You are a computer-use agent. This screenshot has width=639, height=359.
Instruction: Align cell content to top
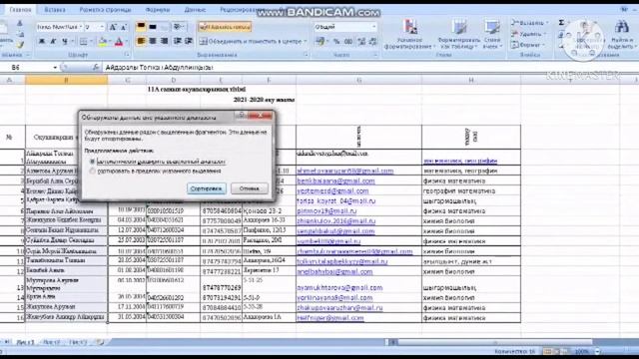141,27
